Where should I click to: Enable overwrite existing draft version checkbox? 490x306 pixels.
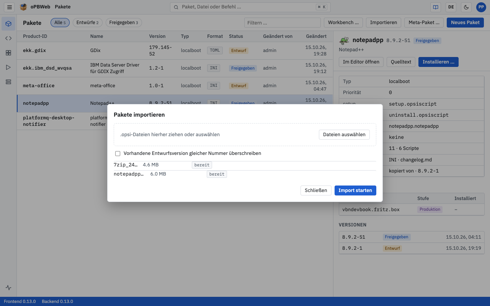[x=118, y=153]
